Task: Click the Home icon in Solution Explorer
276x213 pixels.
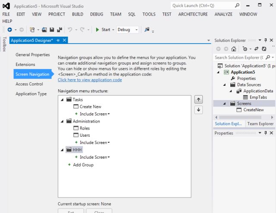Action: pos(233,49)
